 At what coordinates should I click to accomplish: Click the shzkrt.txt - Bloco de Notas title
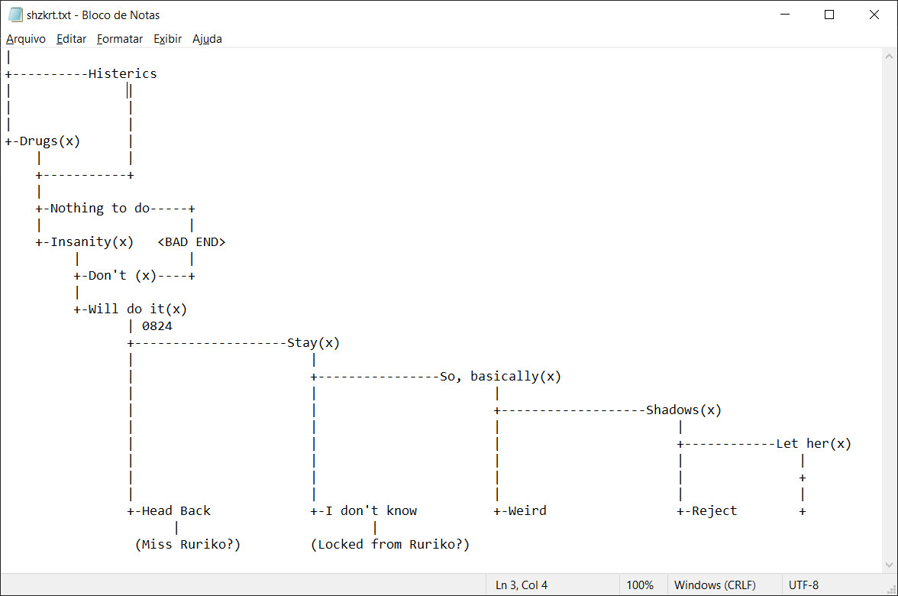pos(93,15)
